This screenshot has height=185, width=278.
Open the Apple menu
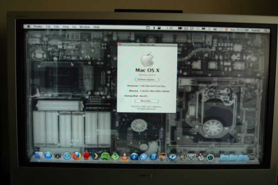[x=29, y=26]
